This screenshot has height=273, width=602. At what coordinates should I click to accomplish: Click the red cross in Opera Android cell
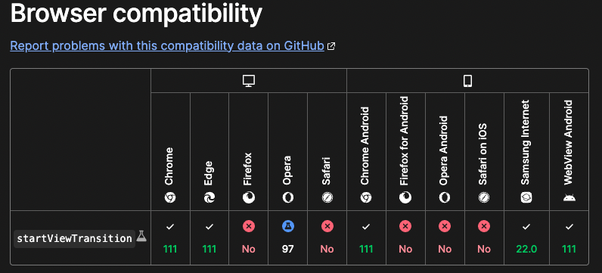pos(445,227)
